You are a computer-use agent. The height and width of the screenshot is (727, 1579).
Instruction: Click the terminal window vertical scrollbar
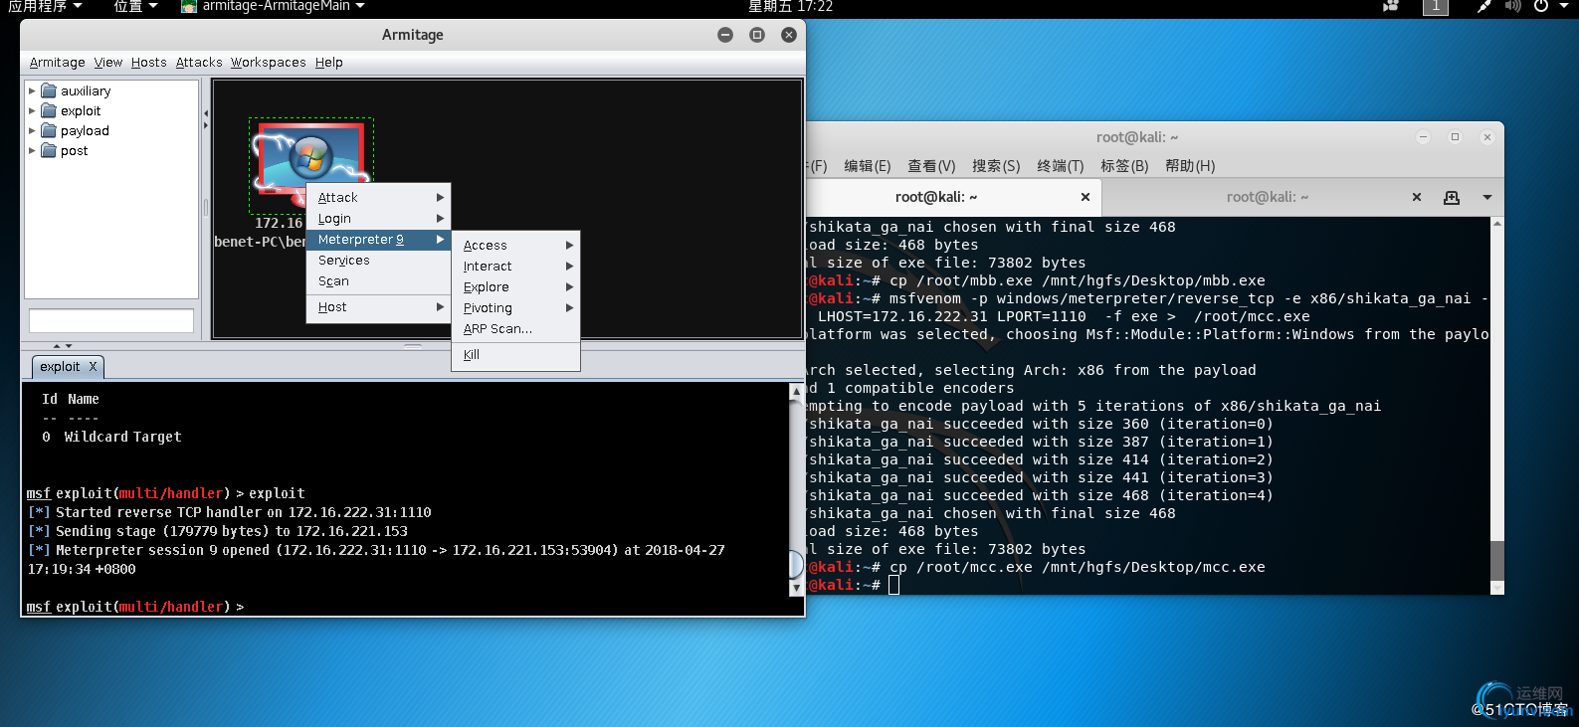tap(1497, 406)
